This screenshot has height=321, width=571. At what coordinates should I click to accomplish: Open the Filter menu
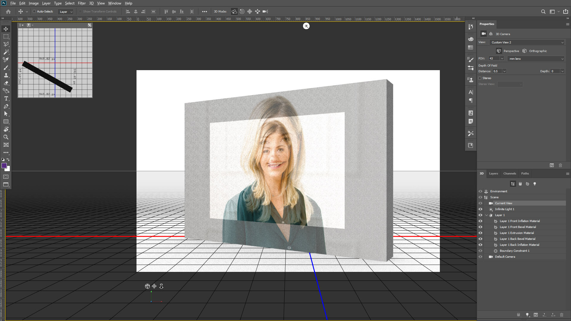[81, 3]
